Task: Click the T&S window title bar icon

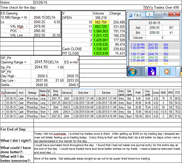Action: point(130,15)
